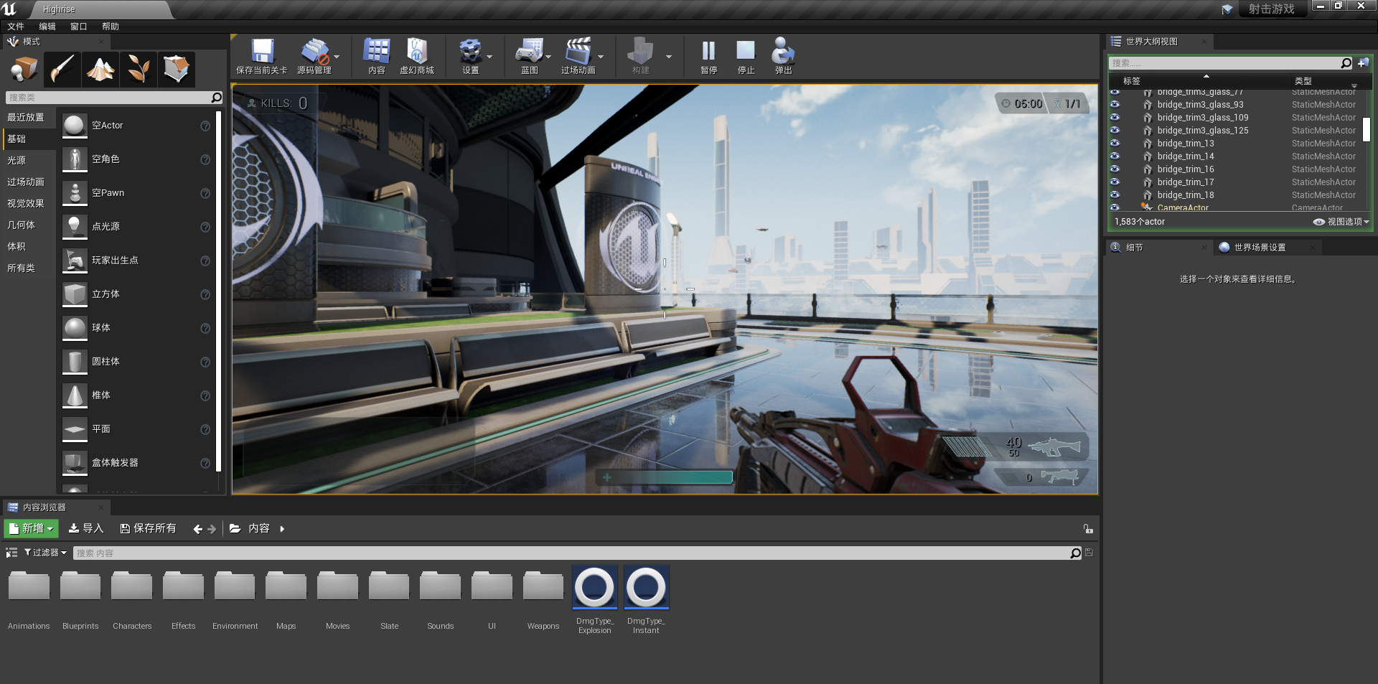Viewport: 1378px width, 684px height.
Task: Click the 平面 plane icon
Action: coord(75,429)
